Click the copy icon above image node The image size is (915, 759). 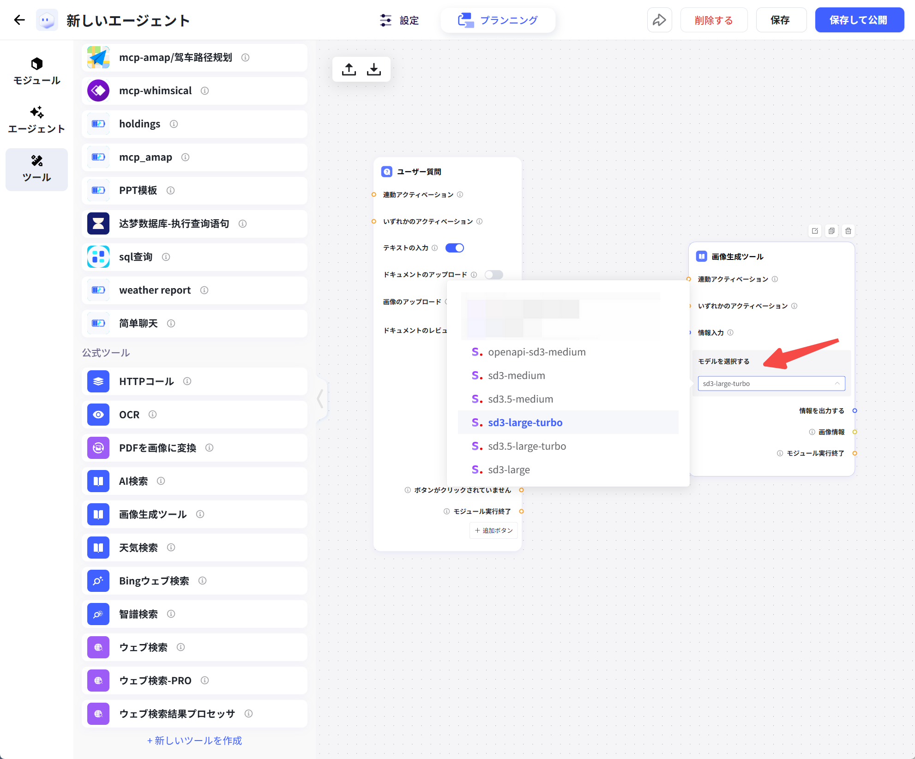[x=831, y=231]
